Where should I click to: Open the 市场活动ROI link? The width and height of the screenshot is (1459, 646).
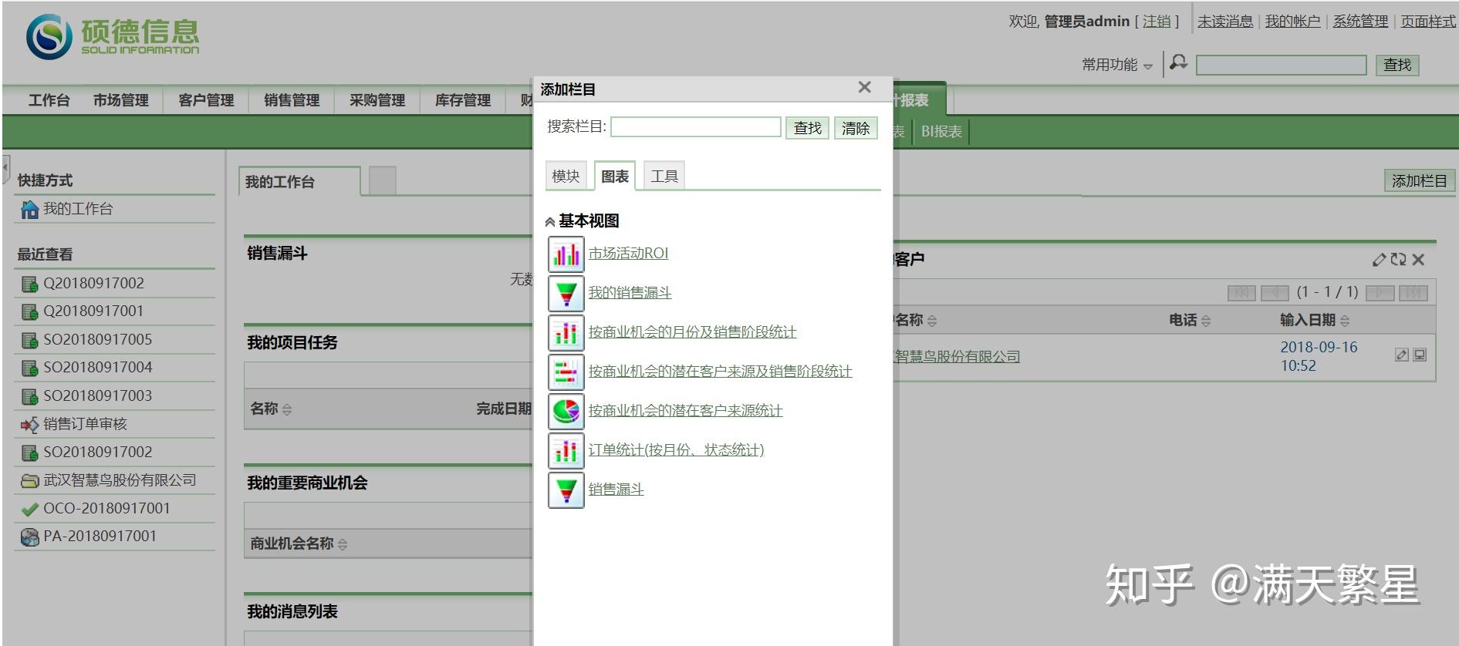click(628, 254)
